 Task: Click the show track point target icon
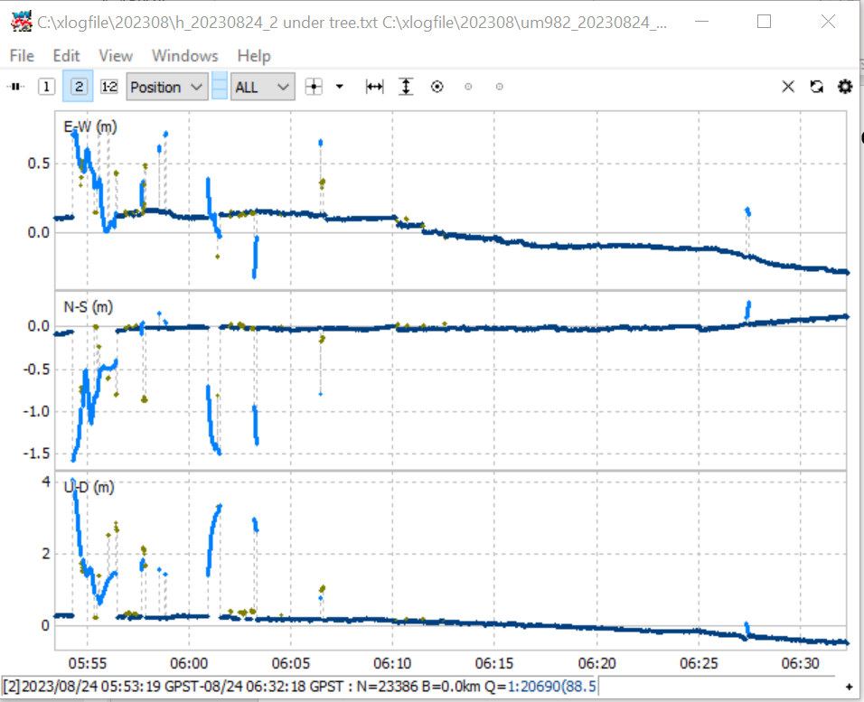coord(437,87)
